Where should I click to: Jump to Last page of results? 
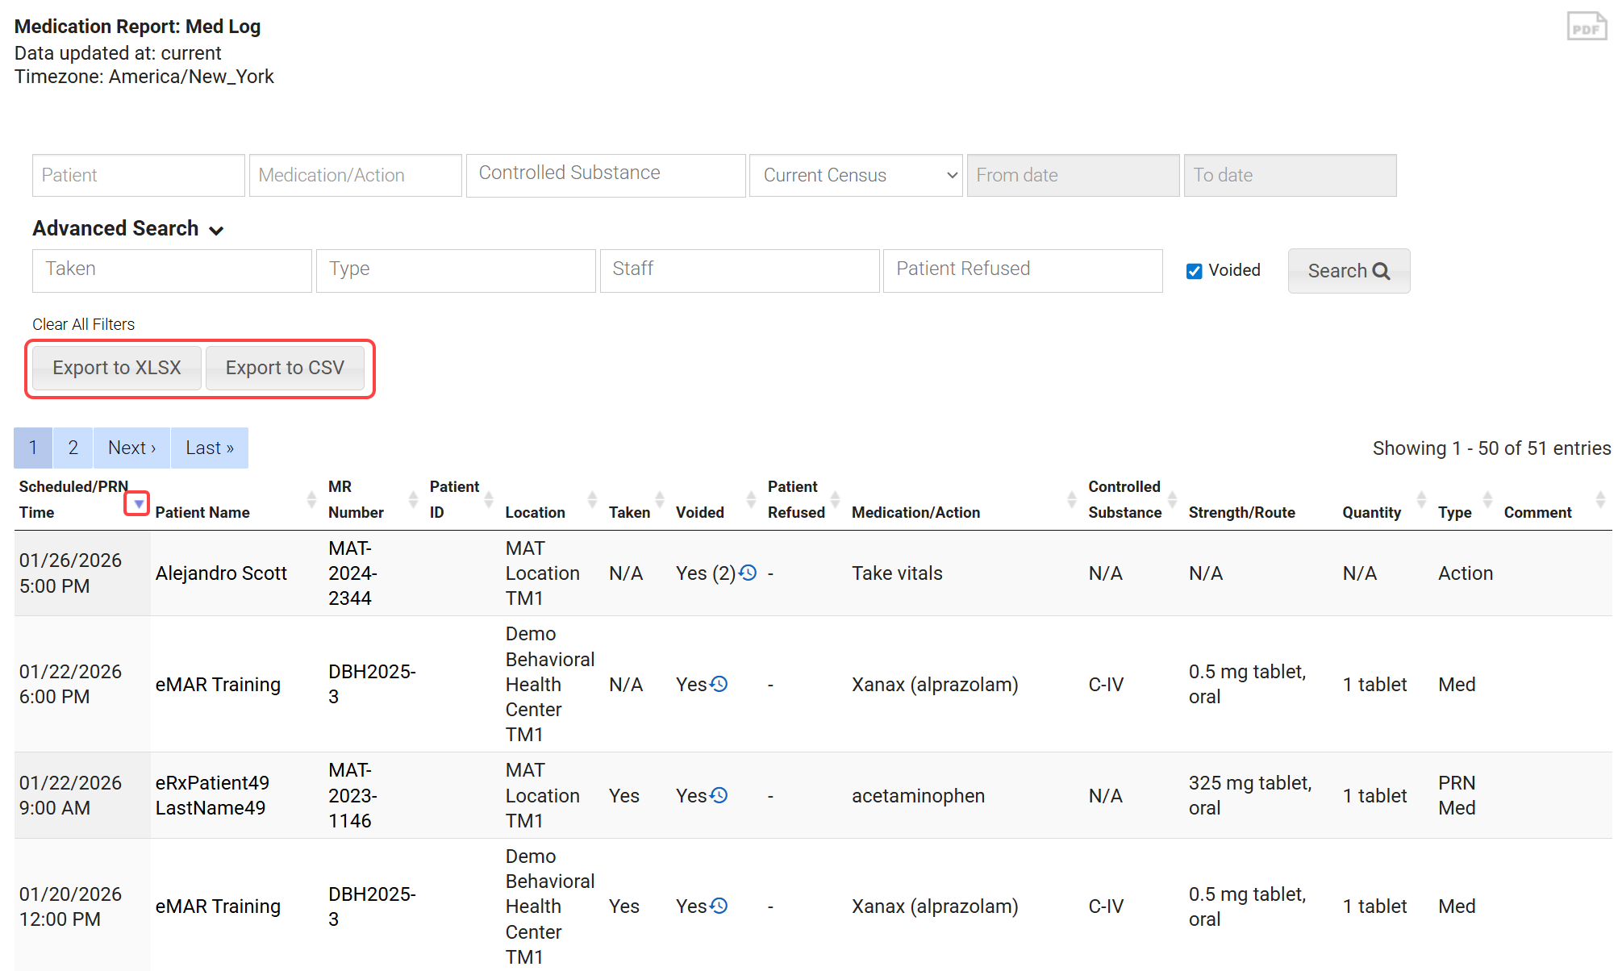pos(209,448)
